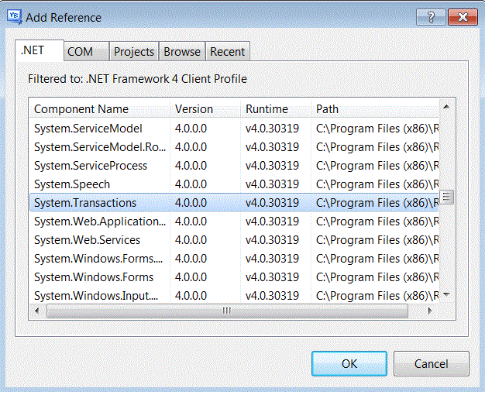Screen dimensions: 485x395
Task: Sort by Path column header
Action: click(375, 109)
